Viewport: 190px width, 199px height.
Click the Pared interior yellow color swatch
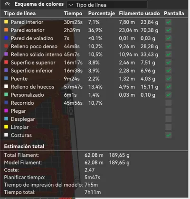click(6, 22)
